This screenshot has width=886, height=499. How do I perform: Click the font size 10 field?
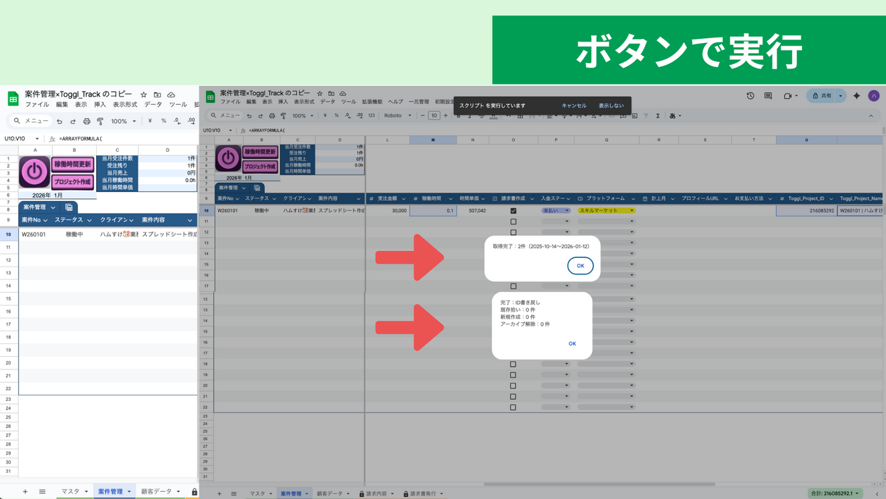(x=434, y=116)
